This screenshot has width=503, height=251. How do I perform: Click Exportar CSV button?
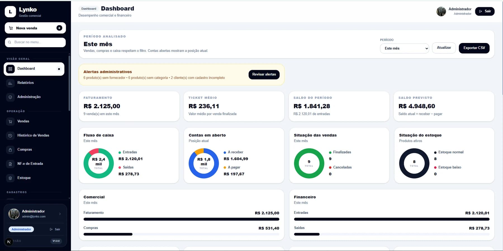tap(474, 48)
